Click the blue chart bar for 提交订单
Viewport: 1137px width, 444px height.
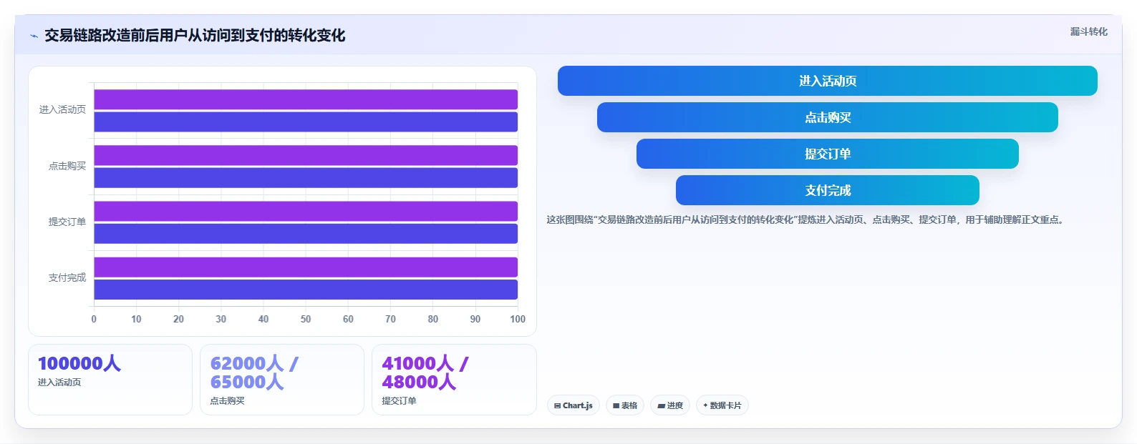pyautogui.click(x=306, y=234)
